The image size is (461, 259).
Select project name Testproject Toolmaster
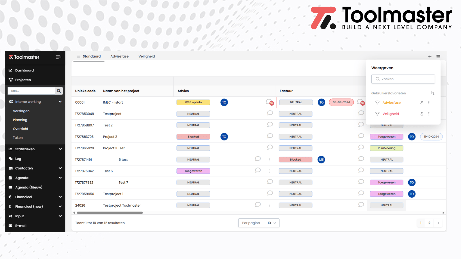pos(122,205)
